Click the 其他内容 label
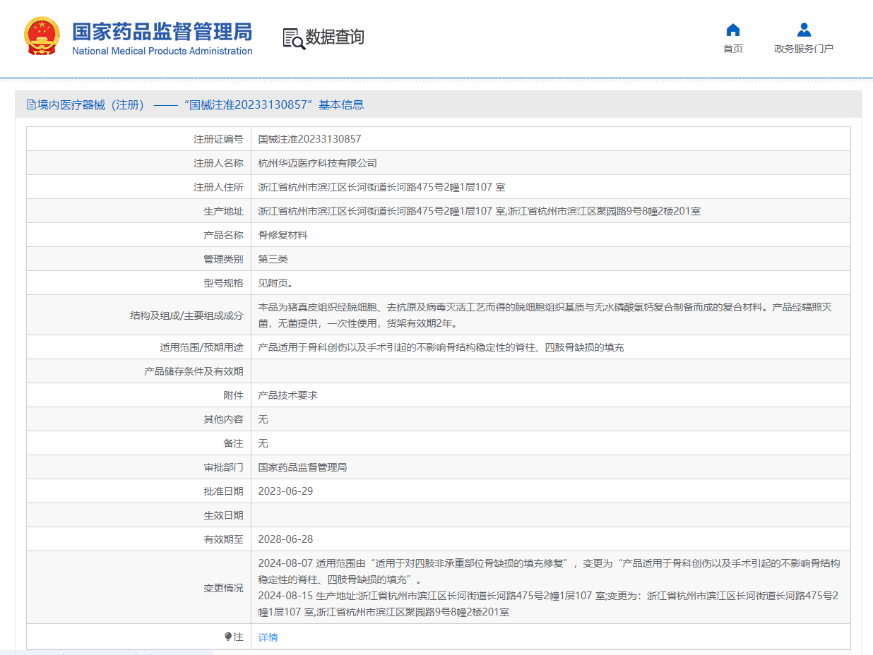Viewport: 873px width, 655px height. tap(223, 419)
